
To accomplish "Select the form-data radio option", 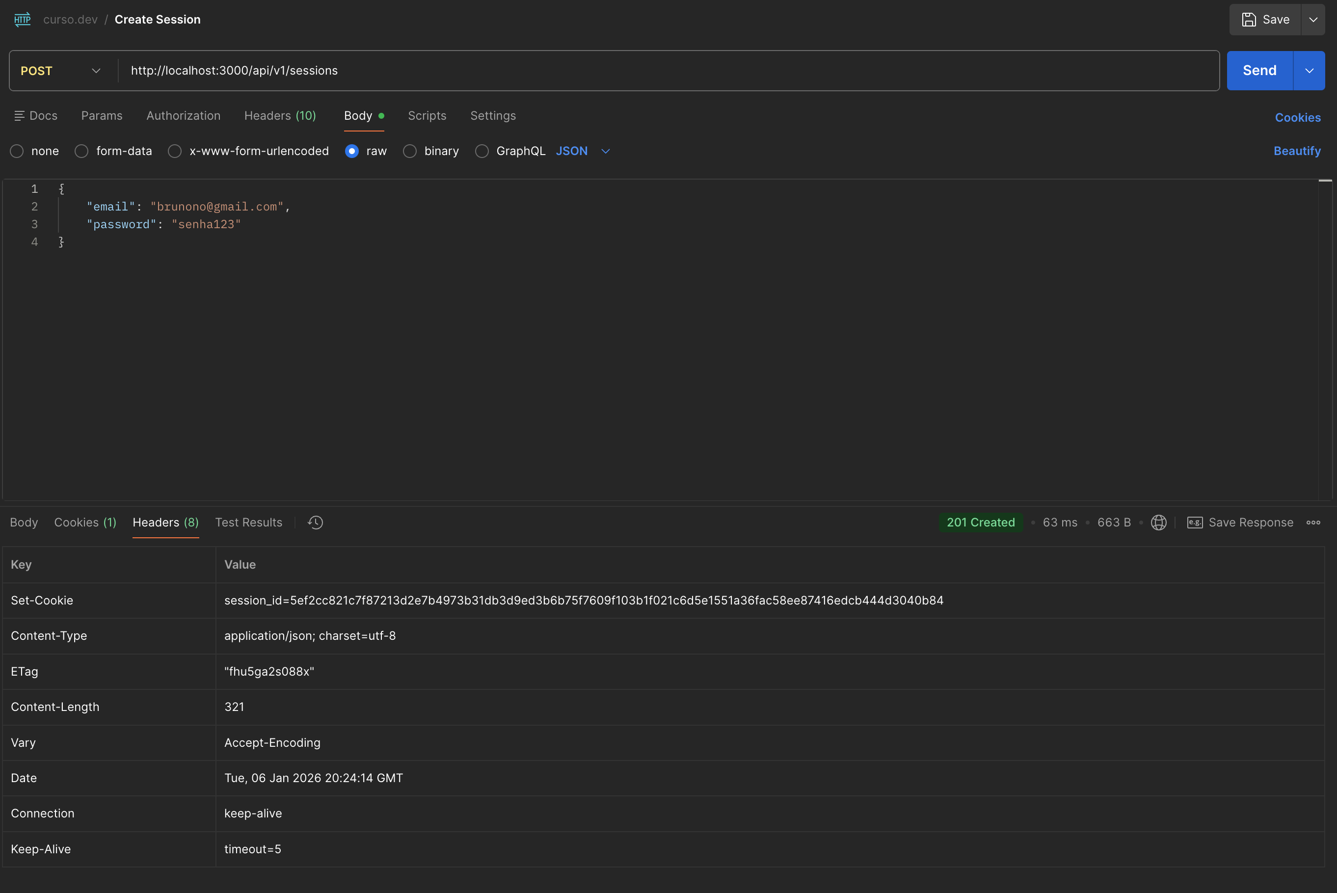I will 81,151.
